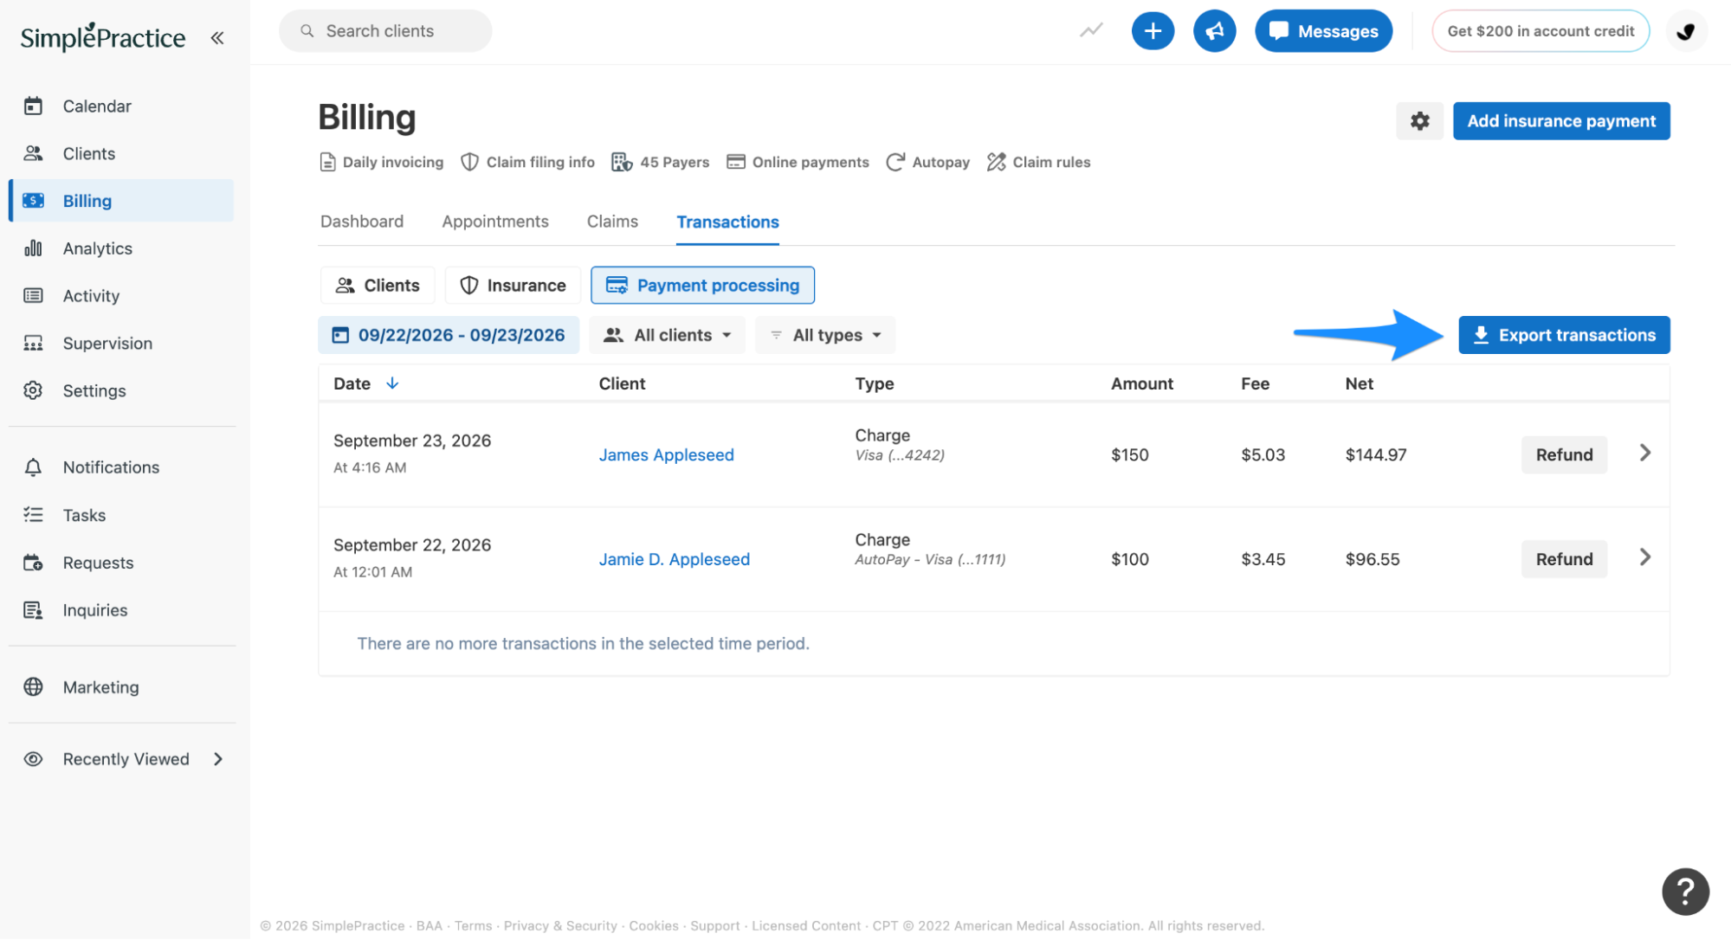1731x940 pixels.
Task: Open Daily invoicing settings
Action: (381, 162)
